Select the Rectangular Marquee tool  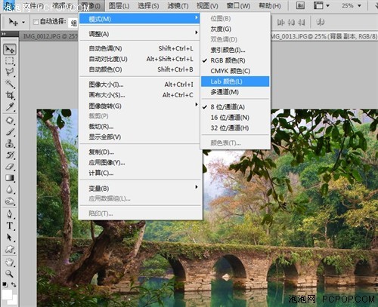[10, 61]
